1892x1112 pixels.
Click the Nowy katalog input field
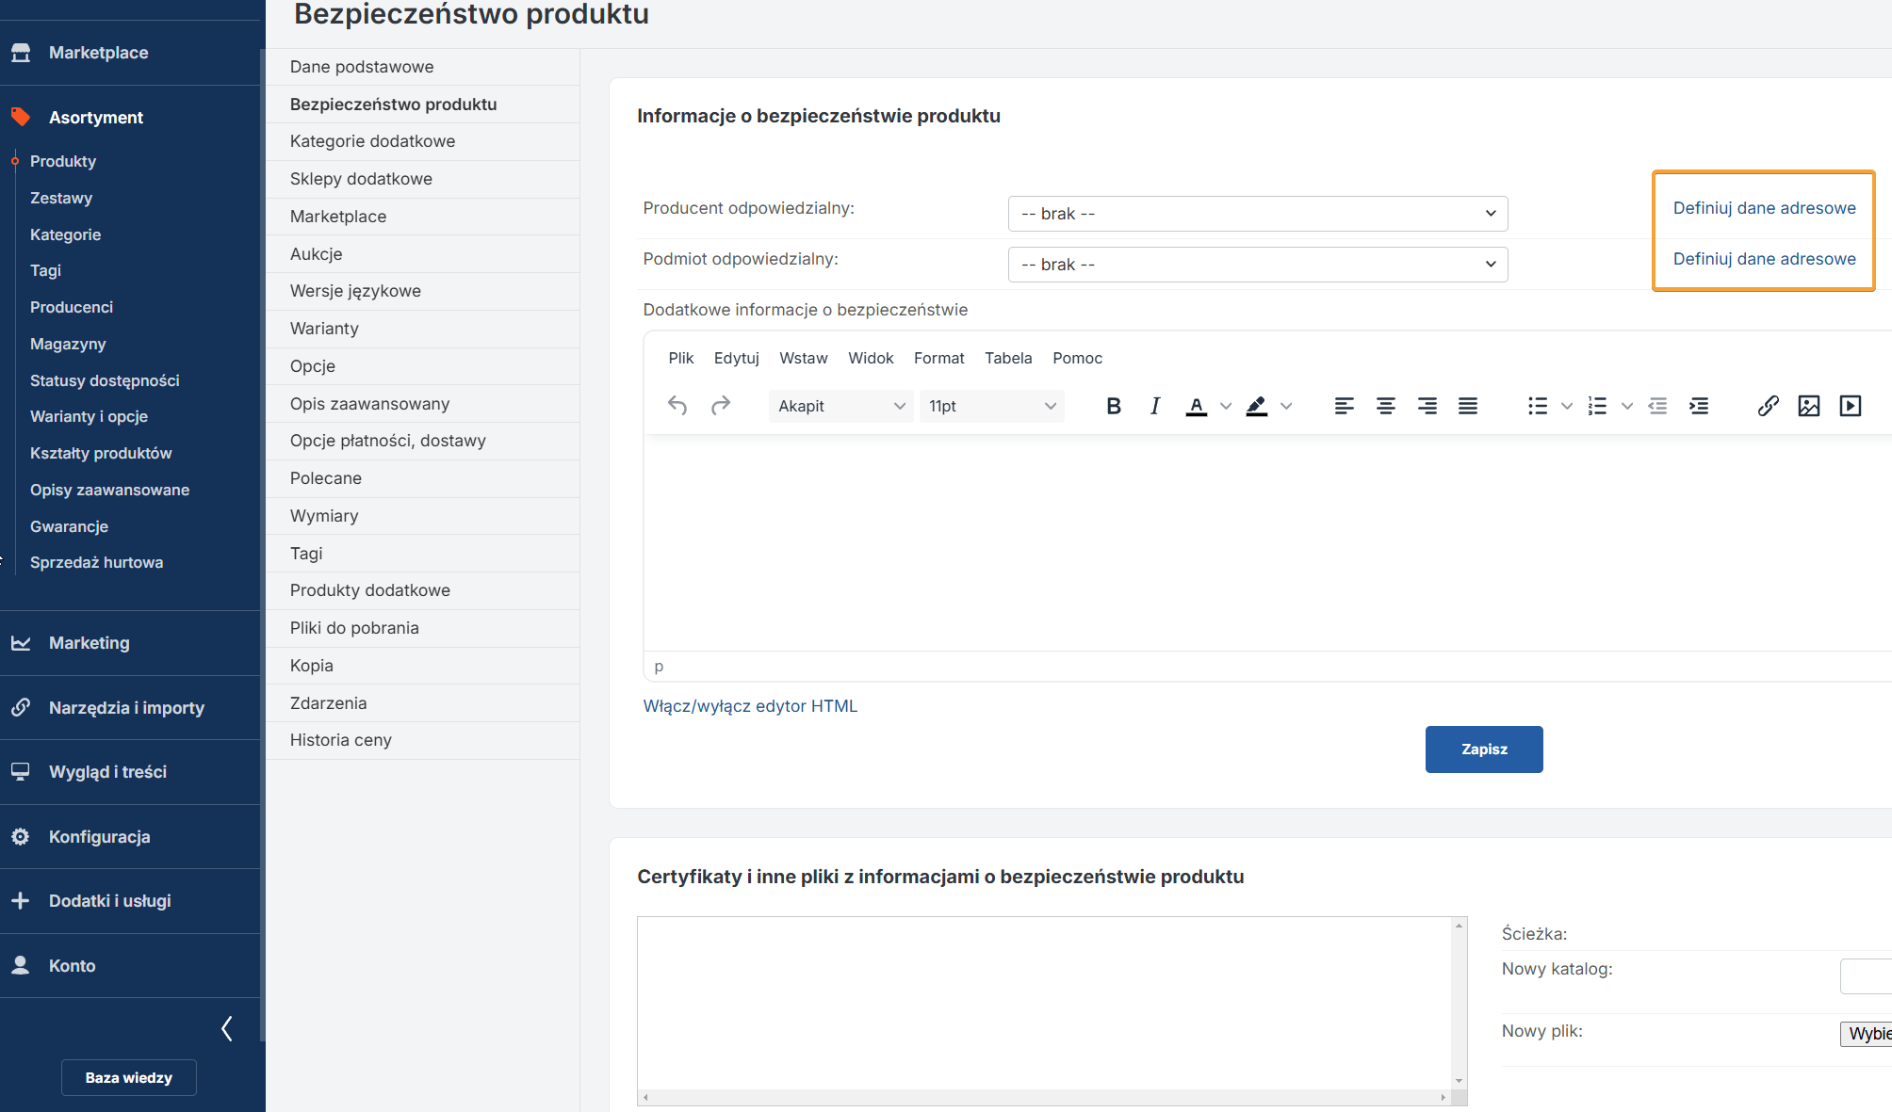tap(1866, 975)
